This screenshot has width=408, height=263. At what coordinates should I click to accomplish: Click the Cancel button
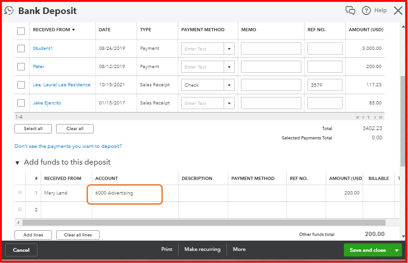[x=22, y=250]
